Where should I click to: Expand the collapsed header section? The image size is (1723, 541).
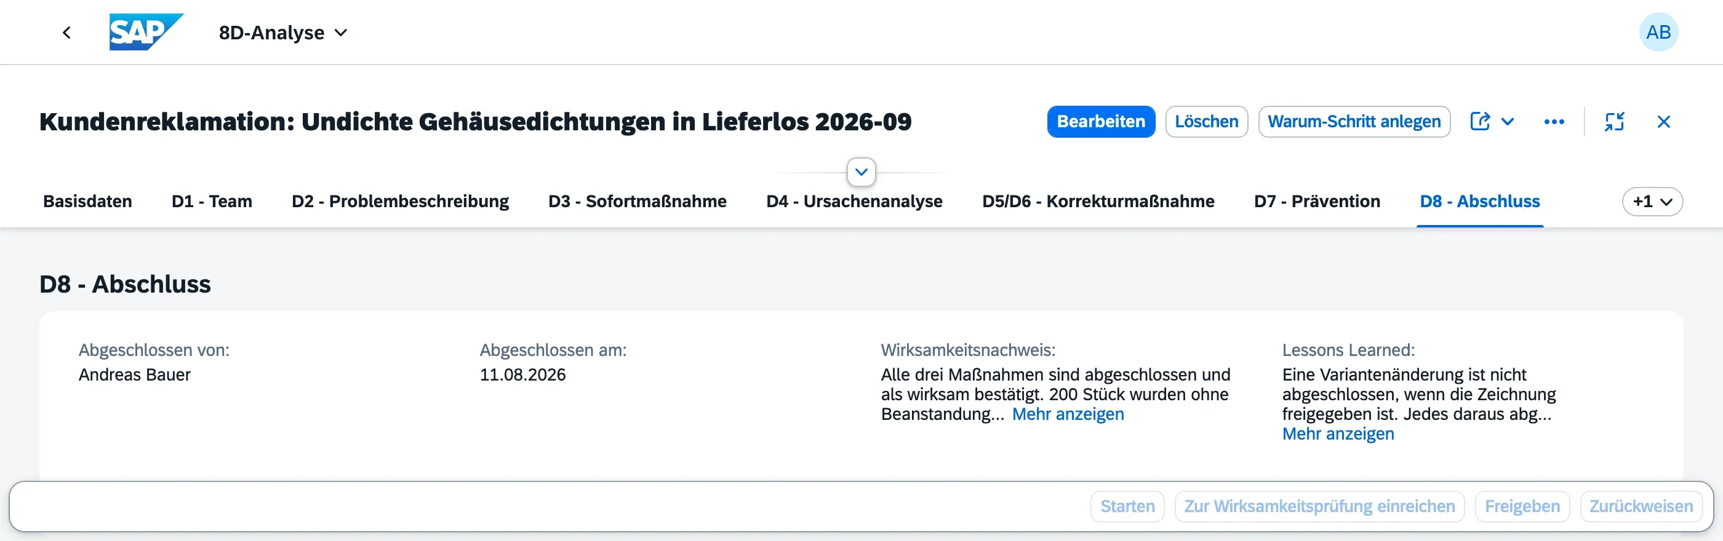pyautogui.click(x=861, y=172)
